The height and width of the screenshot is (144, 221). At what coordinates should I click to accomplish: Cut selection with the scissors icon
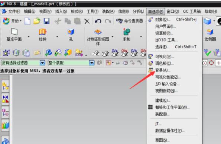58,21
